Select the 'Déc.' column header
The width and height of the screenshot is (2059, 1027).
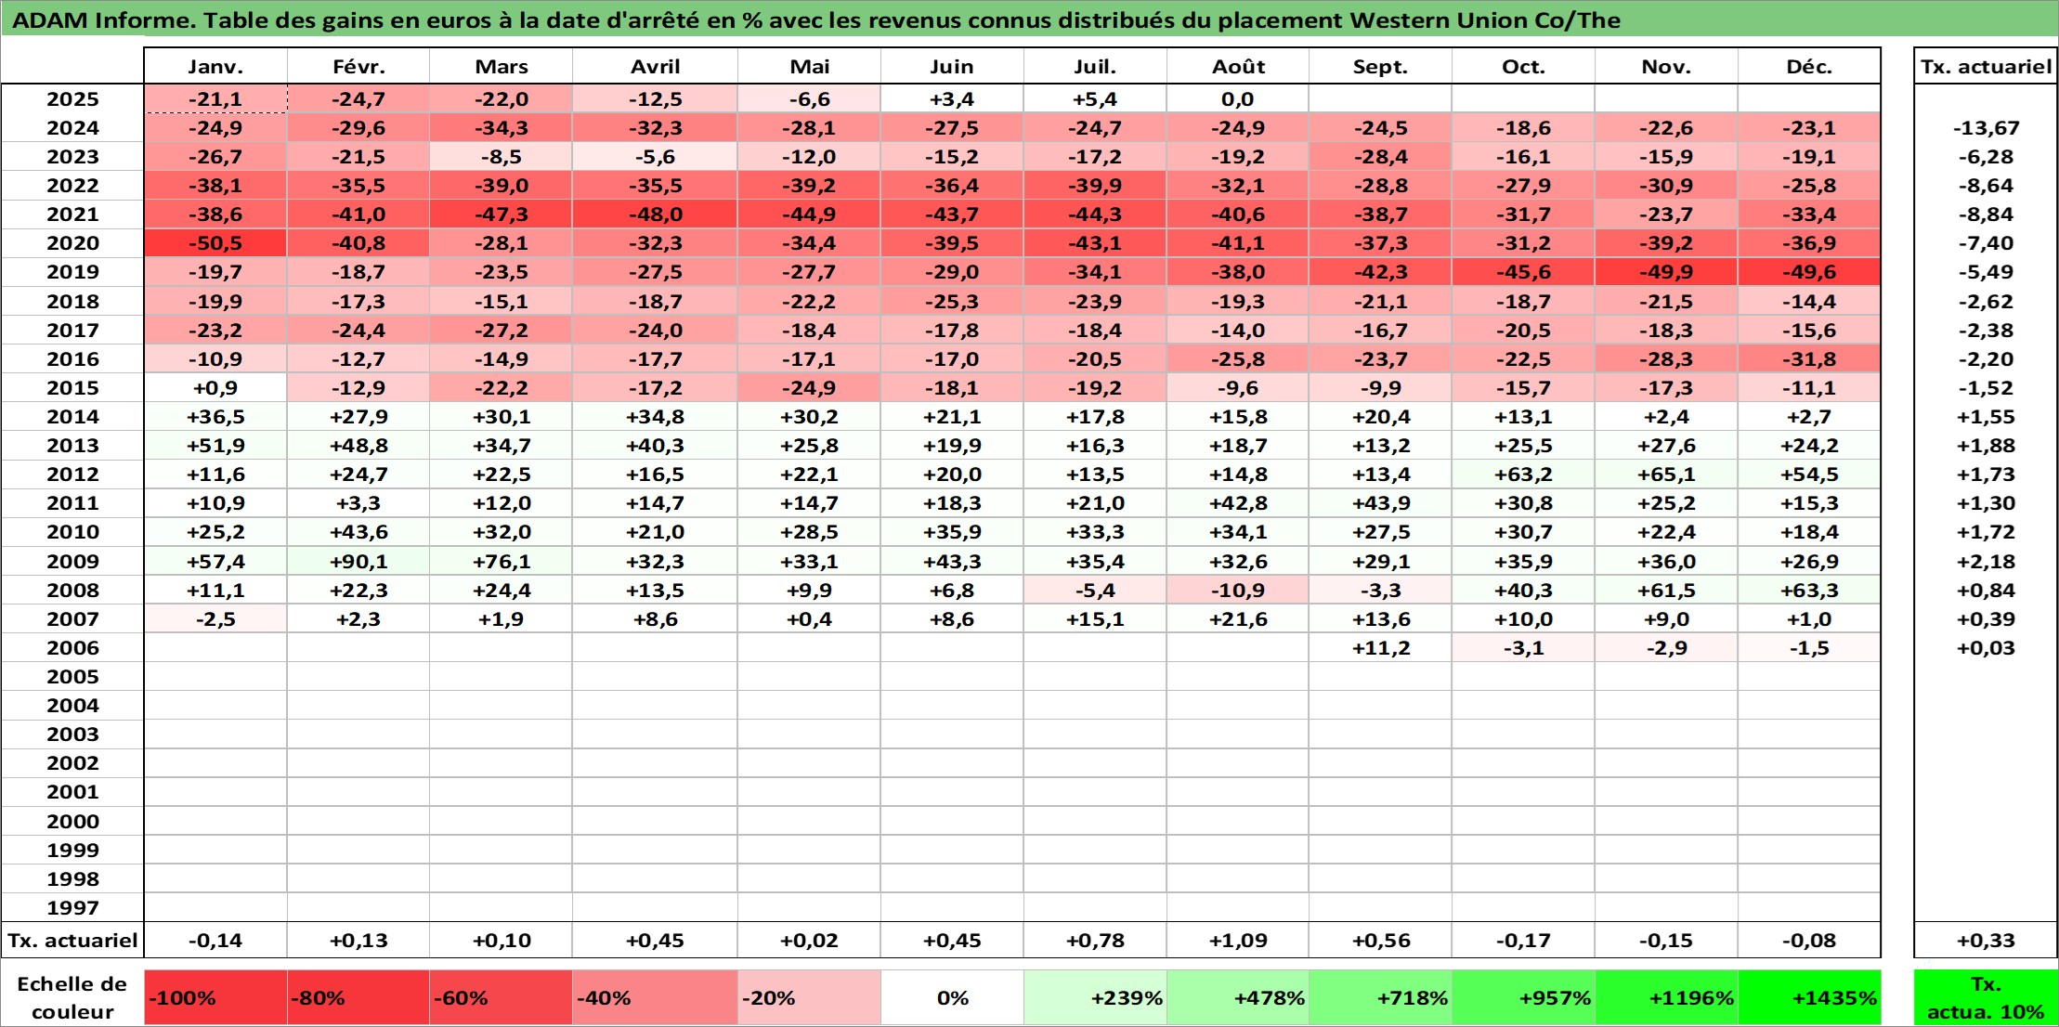(1809, 67)
